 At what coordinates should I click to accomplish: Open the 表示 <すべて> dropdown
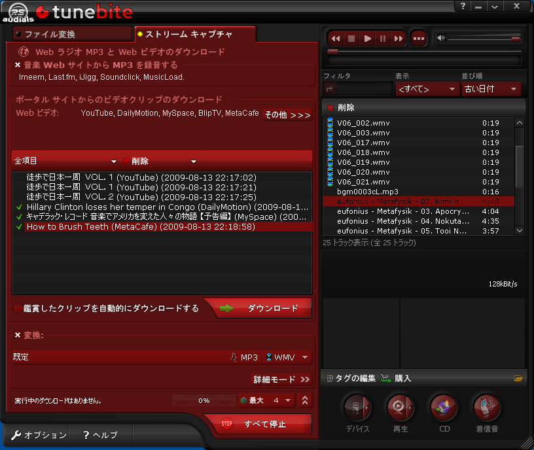click(427, 89)
